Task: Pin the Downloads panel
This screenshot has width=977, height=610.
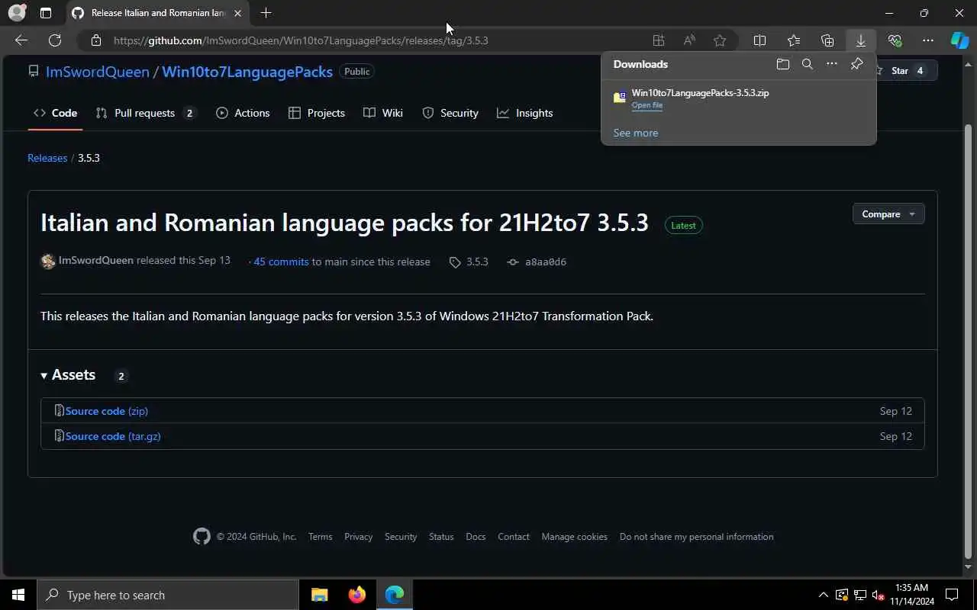Action: (x=856, y=64)
